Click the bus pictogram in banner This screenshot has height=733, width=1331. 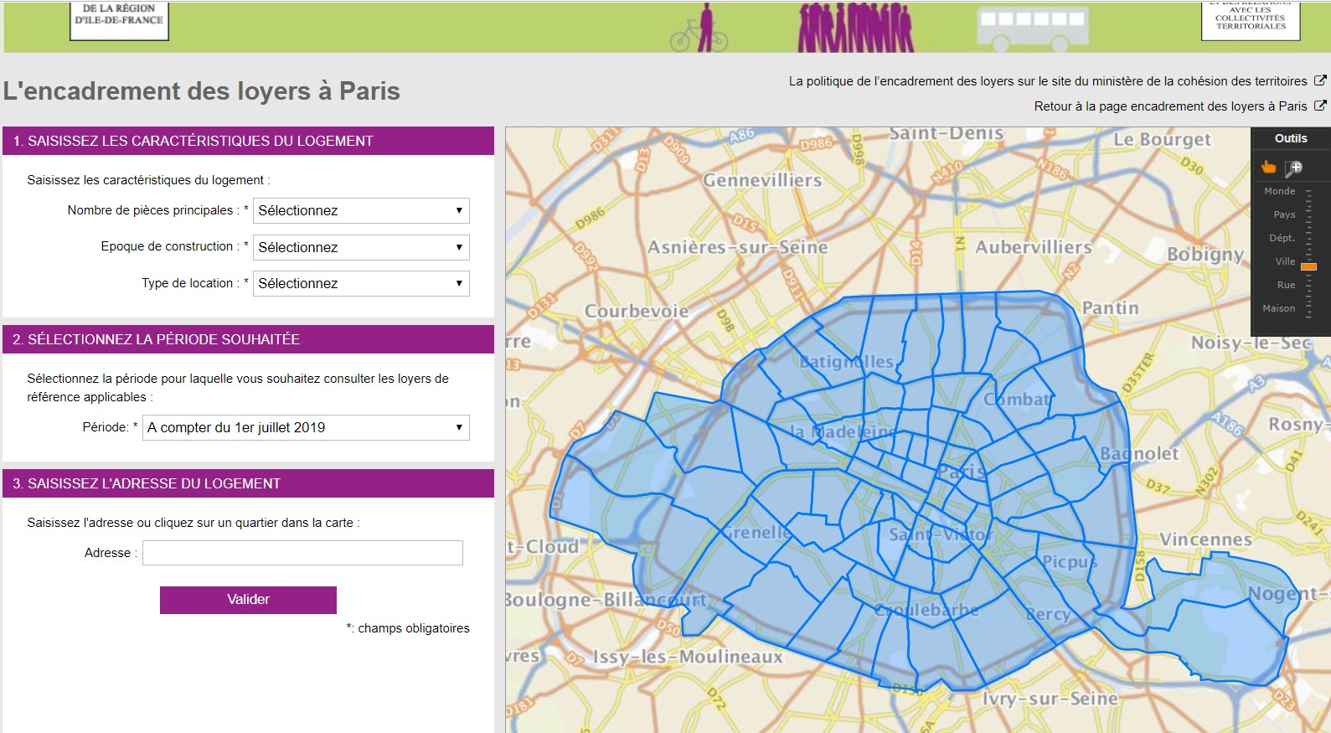pyautogui.click(x=1032, y=25)
